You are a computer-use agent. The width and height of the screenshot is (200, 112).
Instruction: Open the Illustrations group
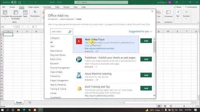point(35,15)
